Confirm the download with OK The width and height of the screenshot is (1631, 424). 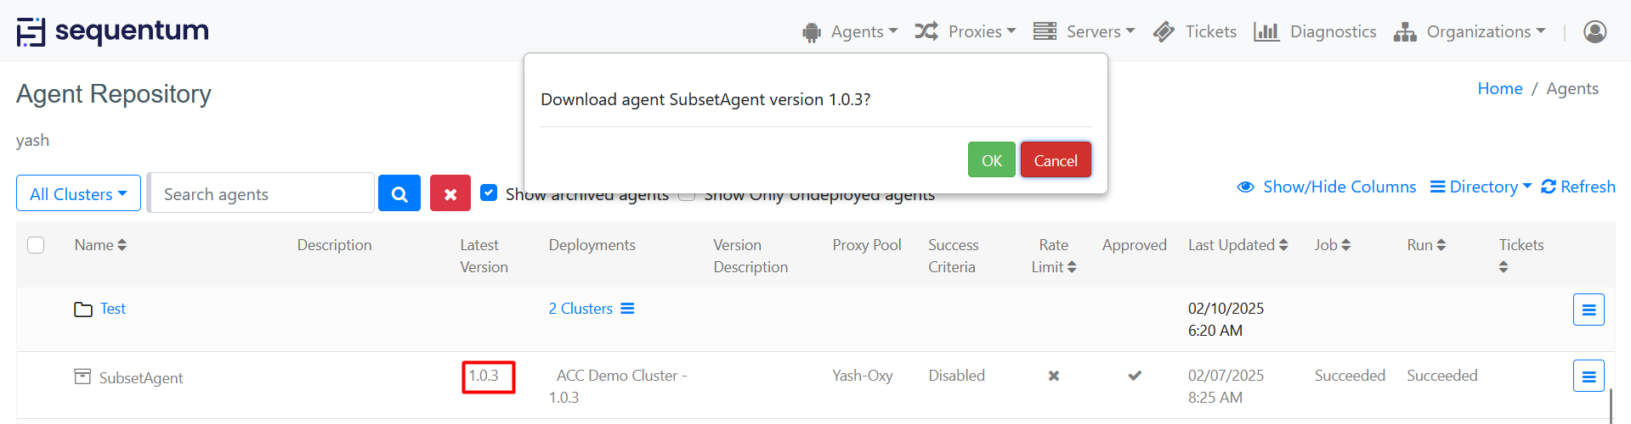tap(991, 160)
